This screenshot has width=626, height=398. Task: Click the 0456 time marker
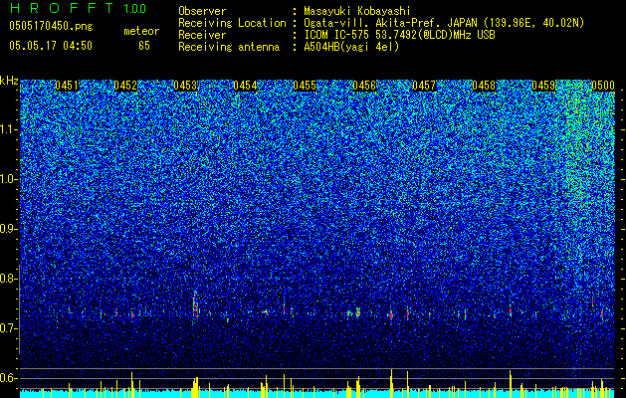point(364,86)
